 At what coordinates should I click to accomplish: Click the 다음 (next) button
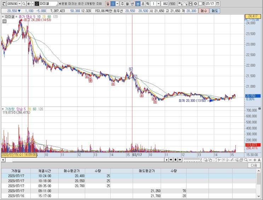254,165
